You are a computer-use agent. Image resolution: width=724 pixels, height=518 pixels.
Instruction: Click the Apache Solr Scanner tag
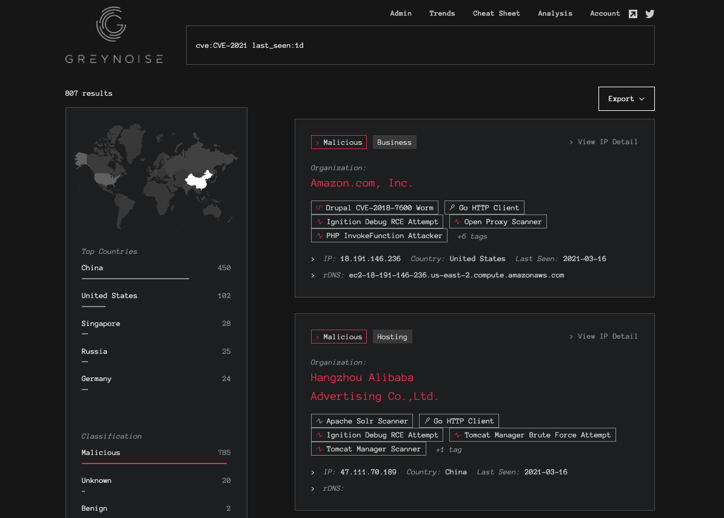coord(362,421)
